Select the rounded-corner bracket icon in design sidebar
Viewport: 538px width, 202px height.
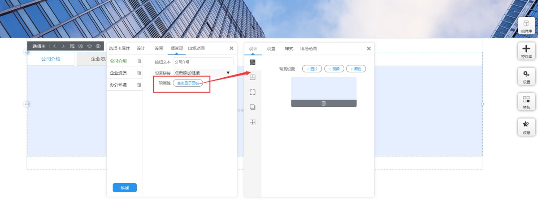[252, 92]
